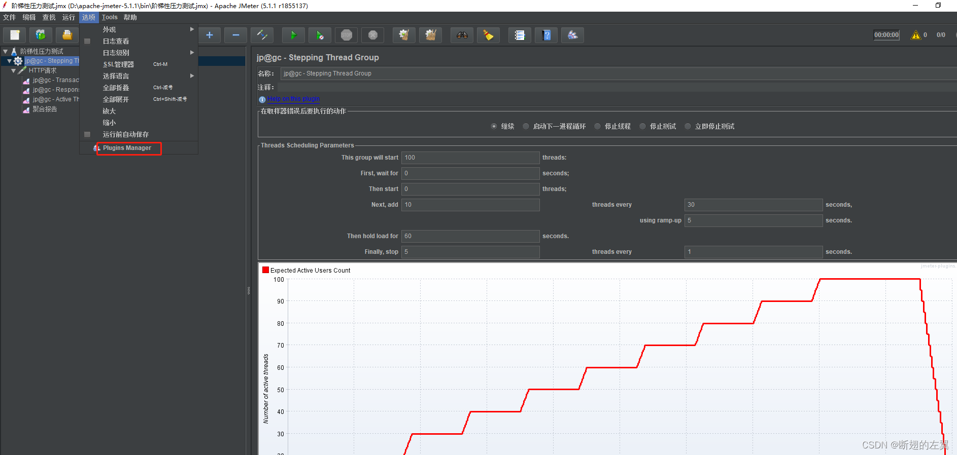Click the Search binoculars icon
The height and width of the screenshot is (455, 957).
(x=462, y=35)
